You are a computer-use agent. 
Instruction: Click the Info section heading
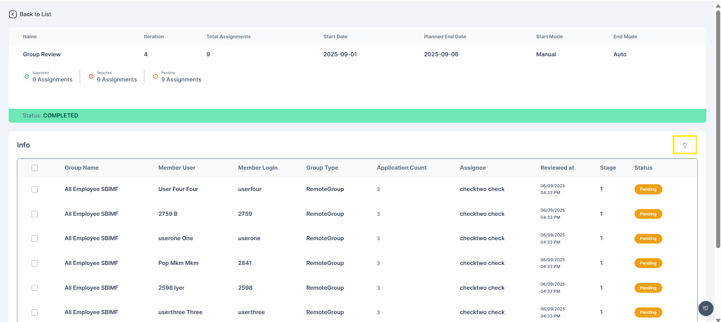coord(23,145)
